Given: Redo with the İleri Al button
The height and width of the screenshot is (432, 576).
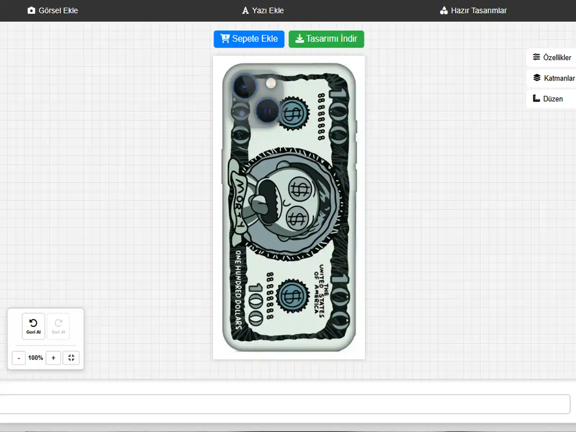Looking at the screenshot, I should (58, 326).
